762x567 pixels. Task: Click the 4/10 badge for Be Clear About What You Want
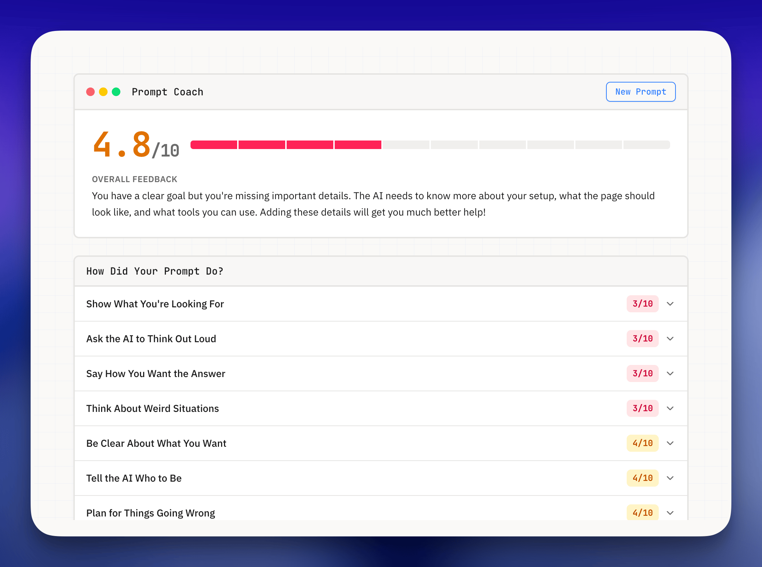tap(642, 443)
